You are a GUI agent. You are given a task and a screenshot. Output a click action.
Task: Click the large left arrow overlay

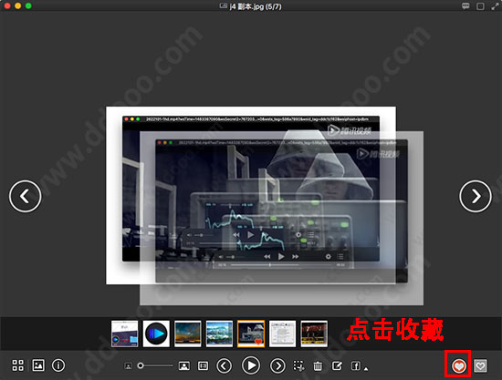(x=26, y=196)
